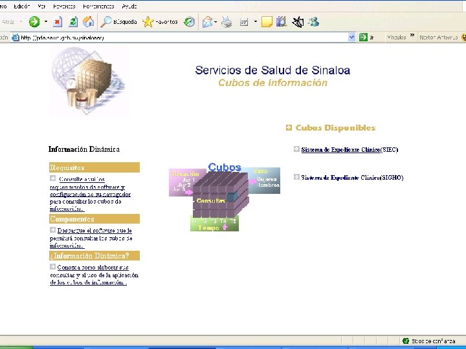This screenshot has width=466, height=349.
Task: Stop loading with the red X icon
Action: 58,22
